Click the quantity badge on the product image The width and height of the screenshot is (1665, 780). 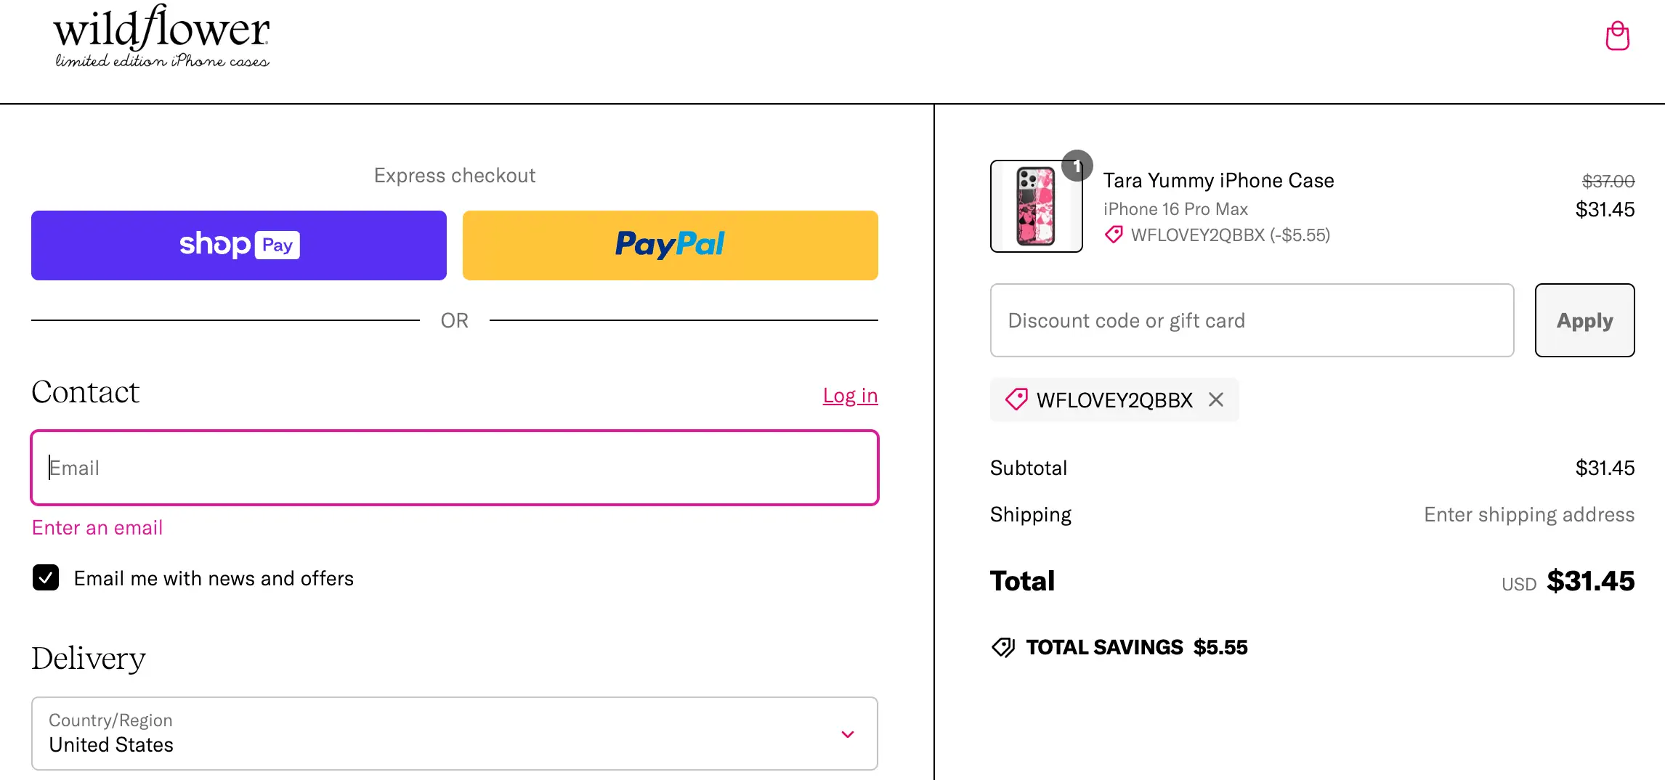[1078, 166]
